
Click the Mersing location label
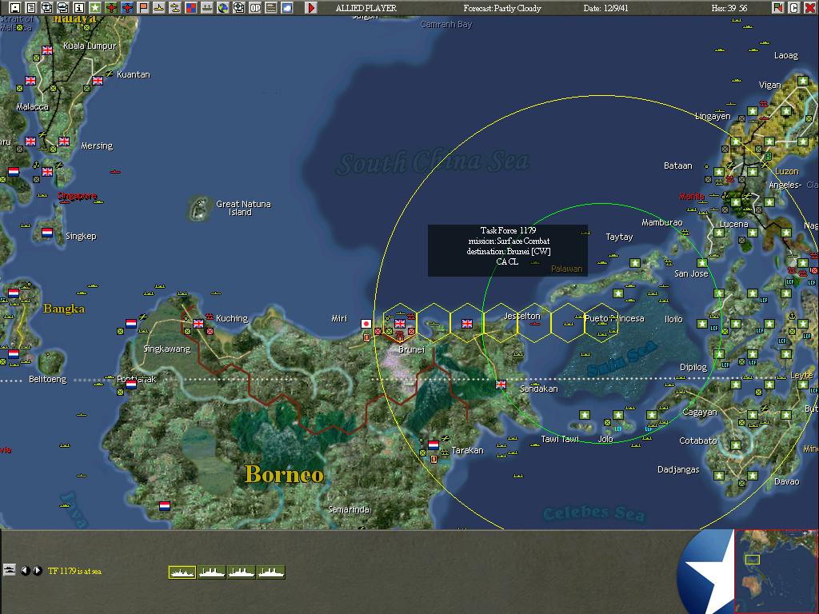coord(97,146)
